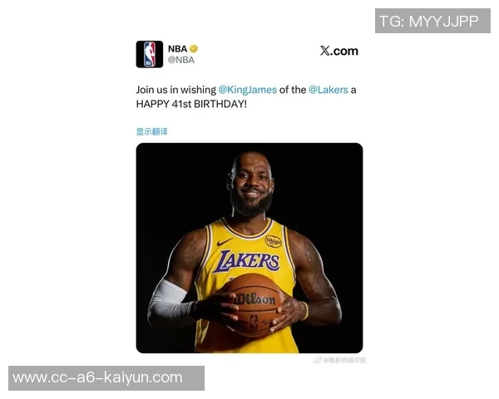Open the @NBA handle under the name
Viewport: 499px width, 399px height.
pyautogui.click(x=181, y=60)
